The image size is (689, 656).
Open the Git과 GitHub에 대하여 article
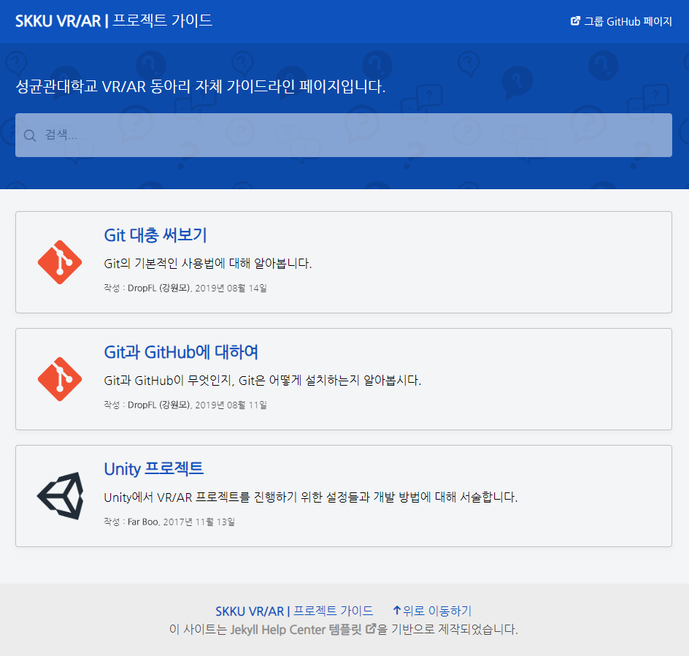coord(181,352)
